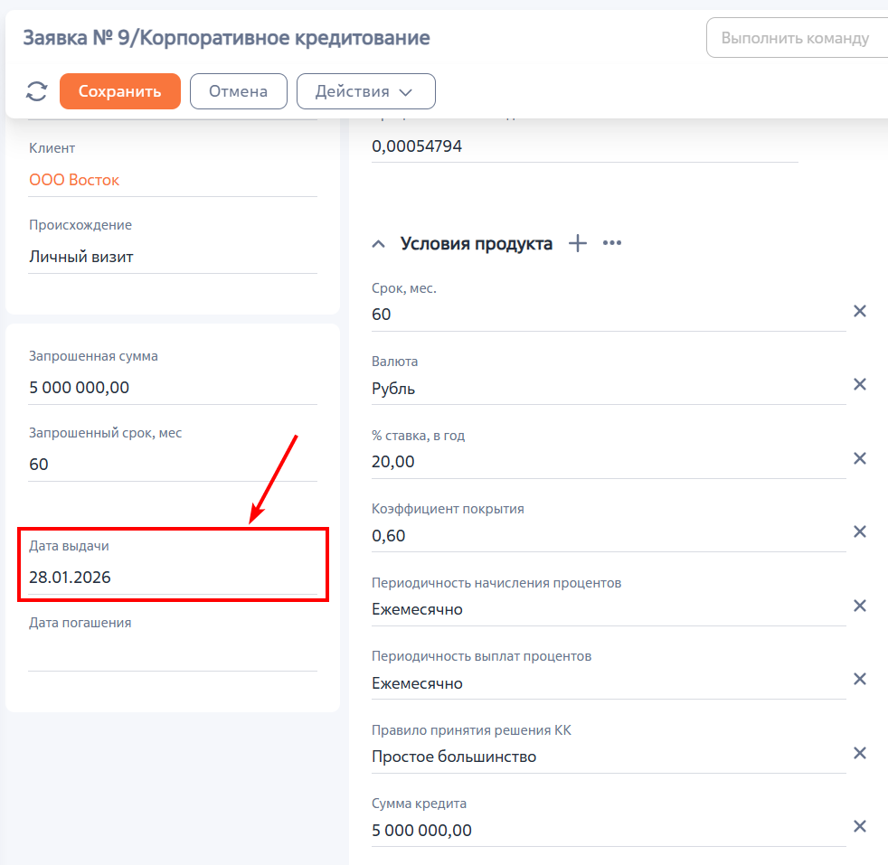Remove Периодичность начисления процентов condition
The image size is (888, 865).
860,606
